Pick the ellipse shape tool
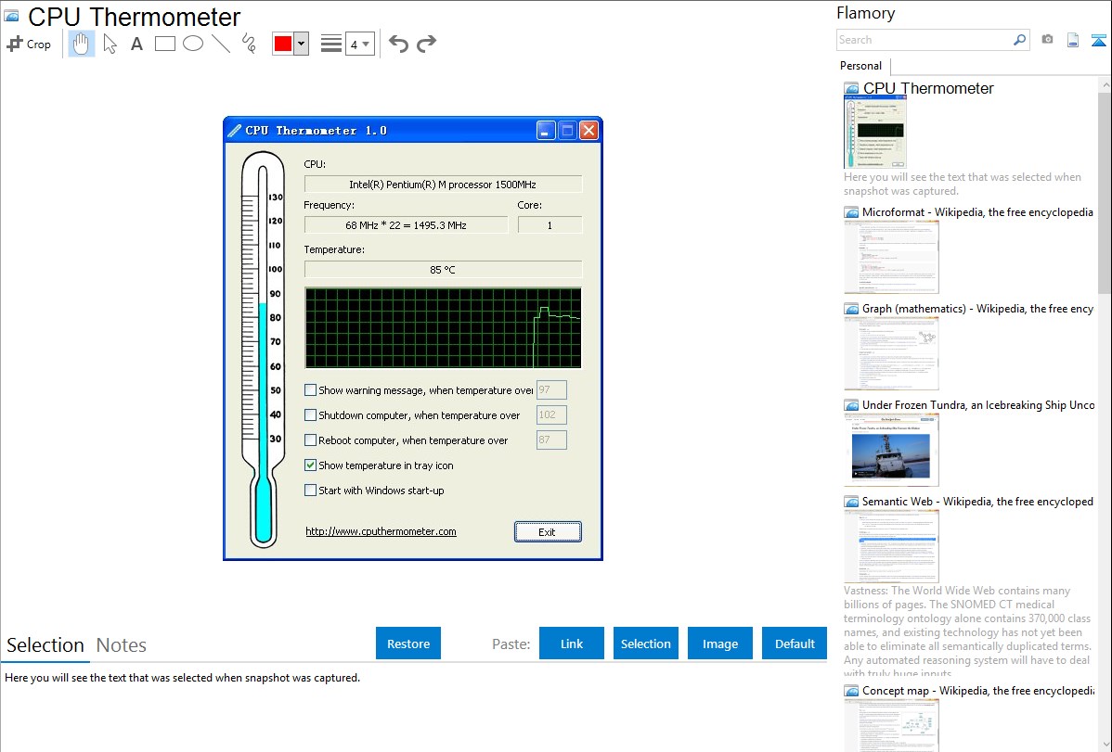 pos(192,44)
